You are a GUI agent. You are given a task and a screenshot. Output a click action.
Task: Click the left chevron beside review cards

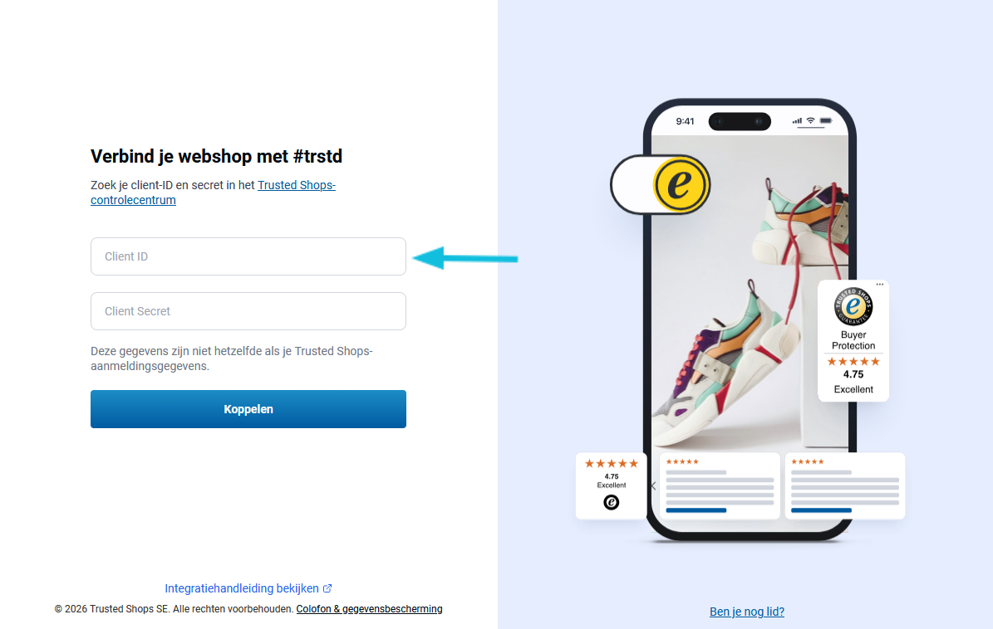[x=654, y=485]
